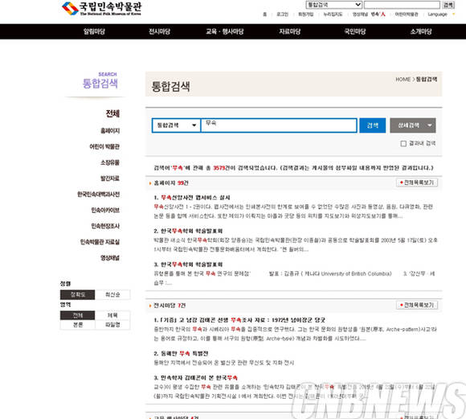
Task: Focus the header search text field
Action: coord(402,5)
